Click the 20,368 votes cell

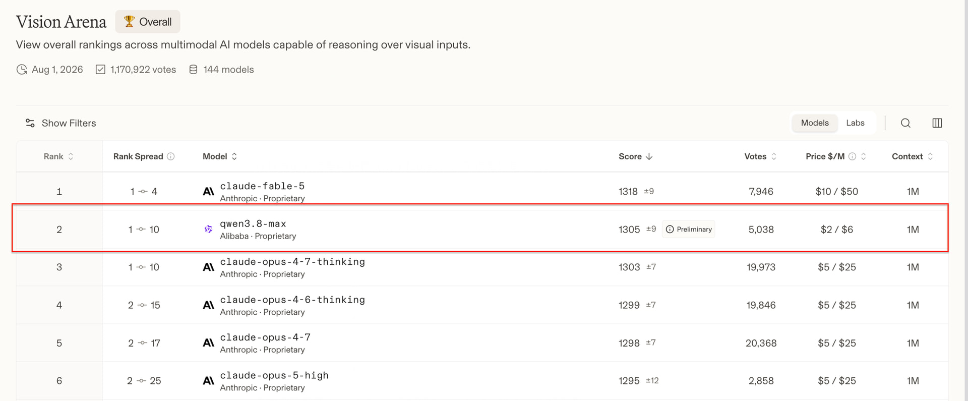tap(761, 343)
